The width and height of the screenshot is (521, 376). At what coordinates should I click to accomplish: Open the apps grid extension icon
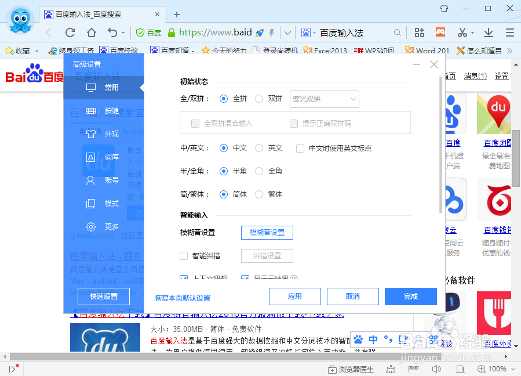420,32
